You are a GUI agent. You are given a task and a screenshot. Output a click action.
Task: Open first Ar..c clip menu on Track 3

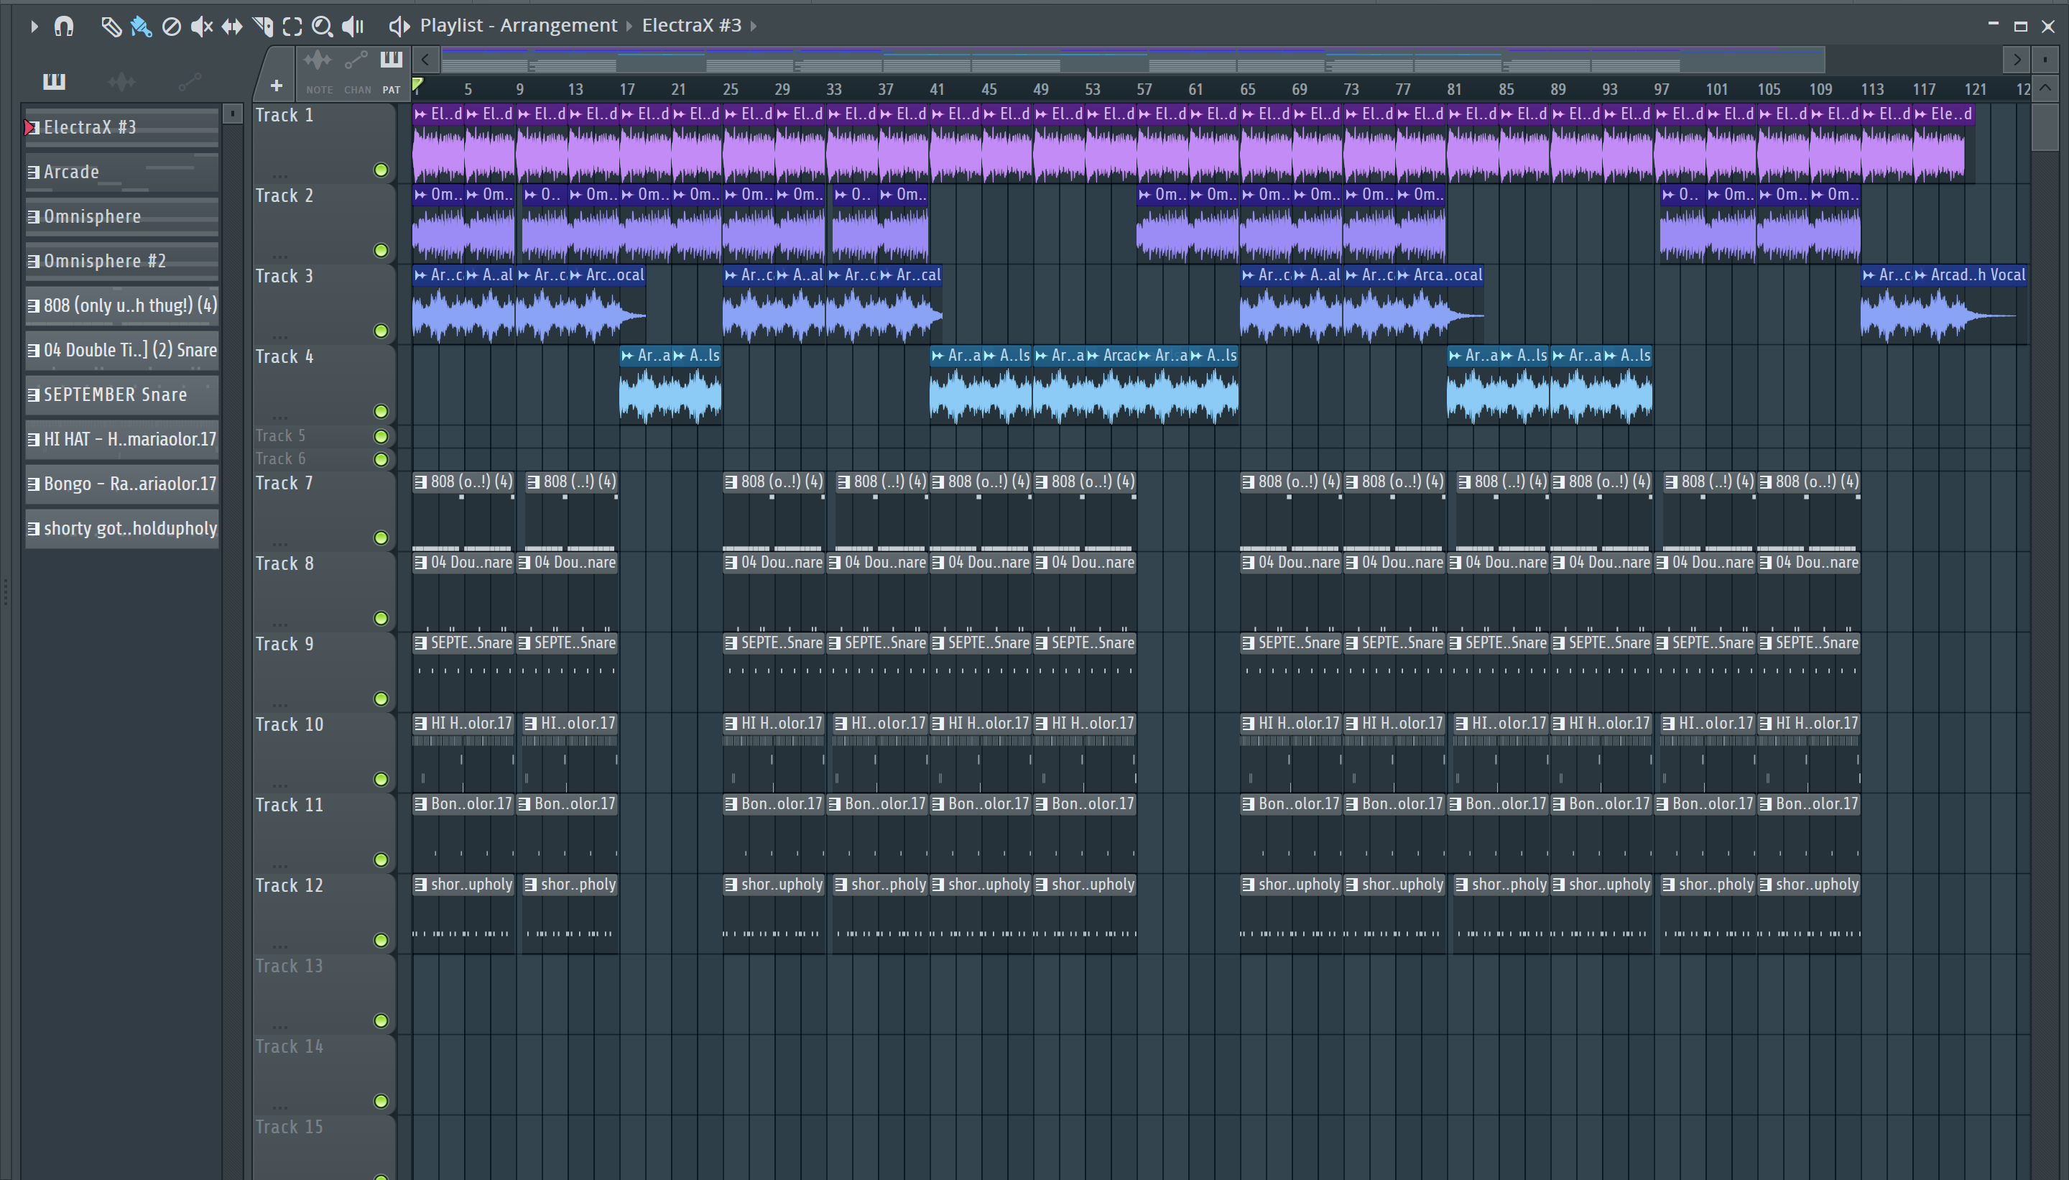click(420, 275)
